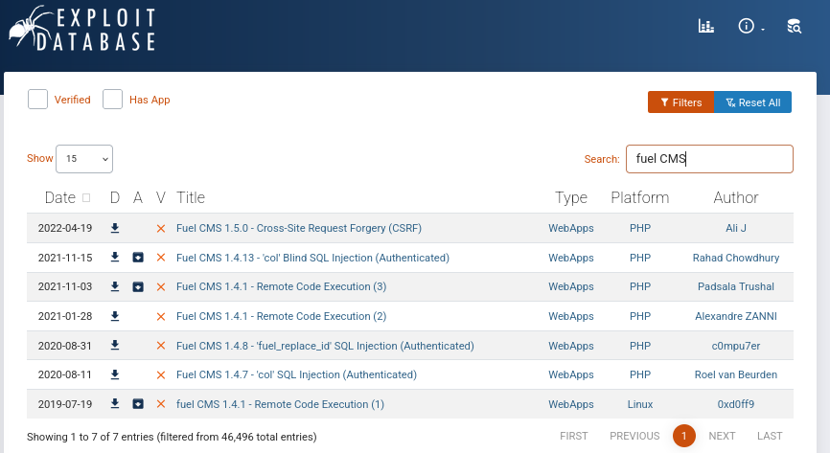Open author c0mpu7er
Screen dimensions: 830x453
[736, 346]
